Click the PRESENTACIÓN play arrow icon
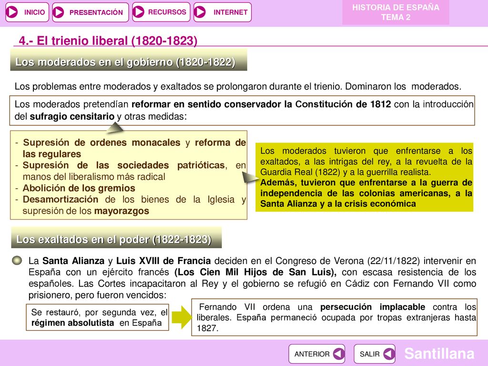 pos(58,12)
